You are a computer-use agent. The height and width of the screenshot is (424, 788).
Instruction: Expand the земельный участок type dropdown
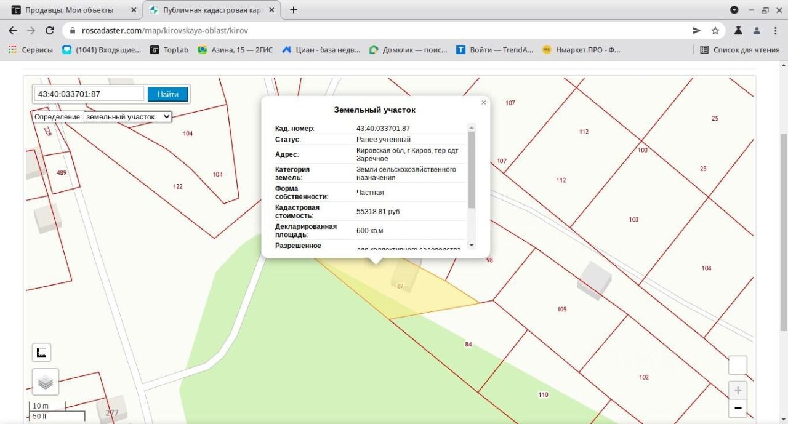pos(127,116)
